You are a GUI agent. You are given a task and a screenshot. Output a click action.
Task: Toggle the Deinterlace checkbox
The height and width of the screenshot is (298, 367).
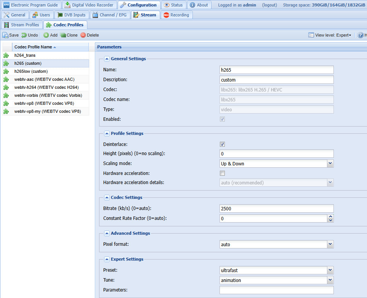(223, 144)
